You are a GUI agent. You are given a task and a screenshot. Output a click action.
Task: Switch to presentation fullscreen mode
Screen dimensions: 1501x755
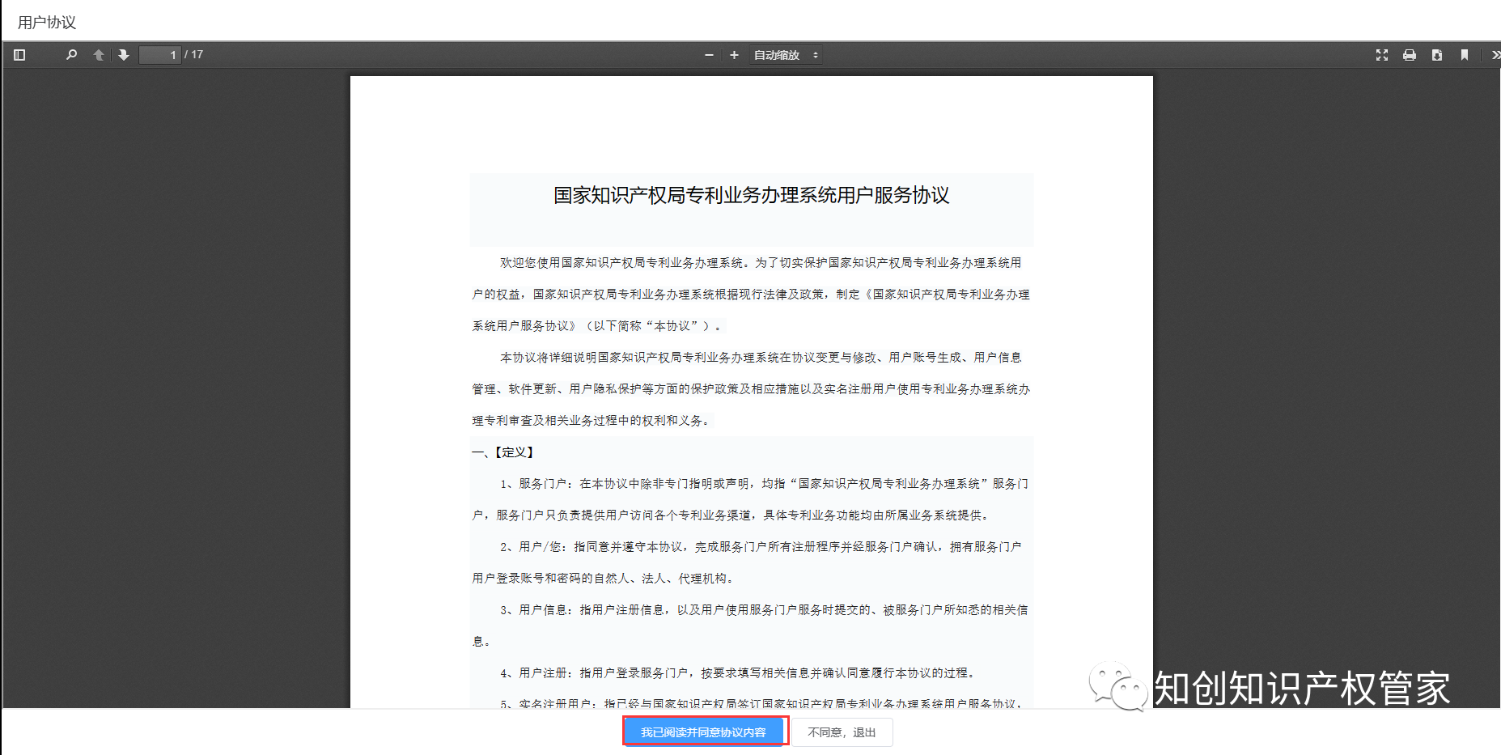pyautogui.click(x=1382, y=55)
